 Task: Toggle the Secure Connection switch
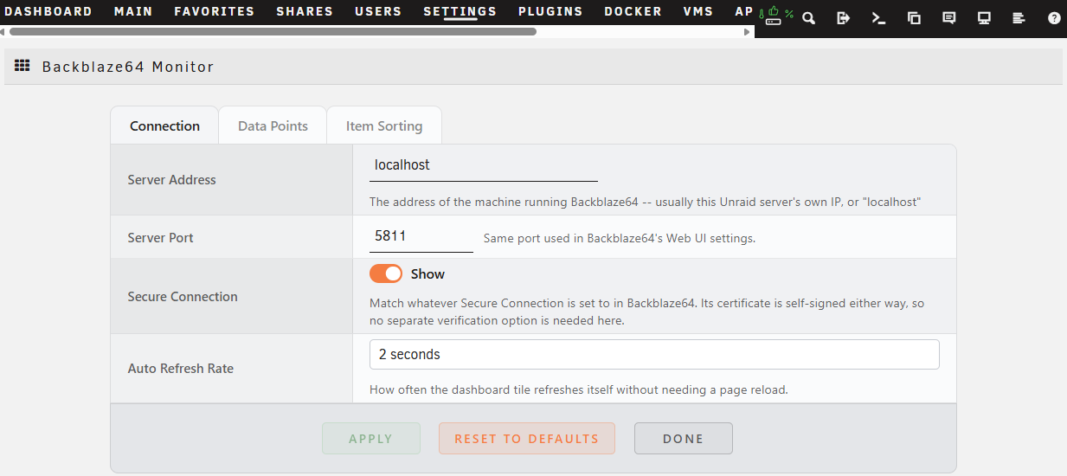pos(386,273)
